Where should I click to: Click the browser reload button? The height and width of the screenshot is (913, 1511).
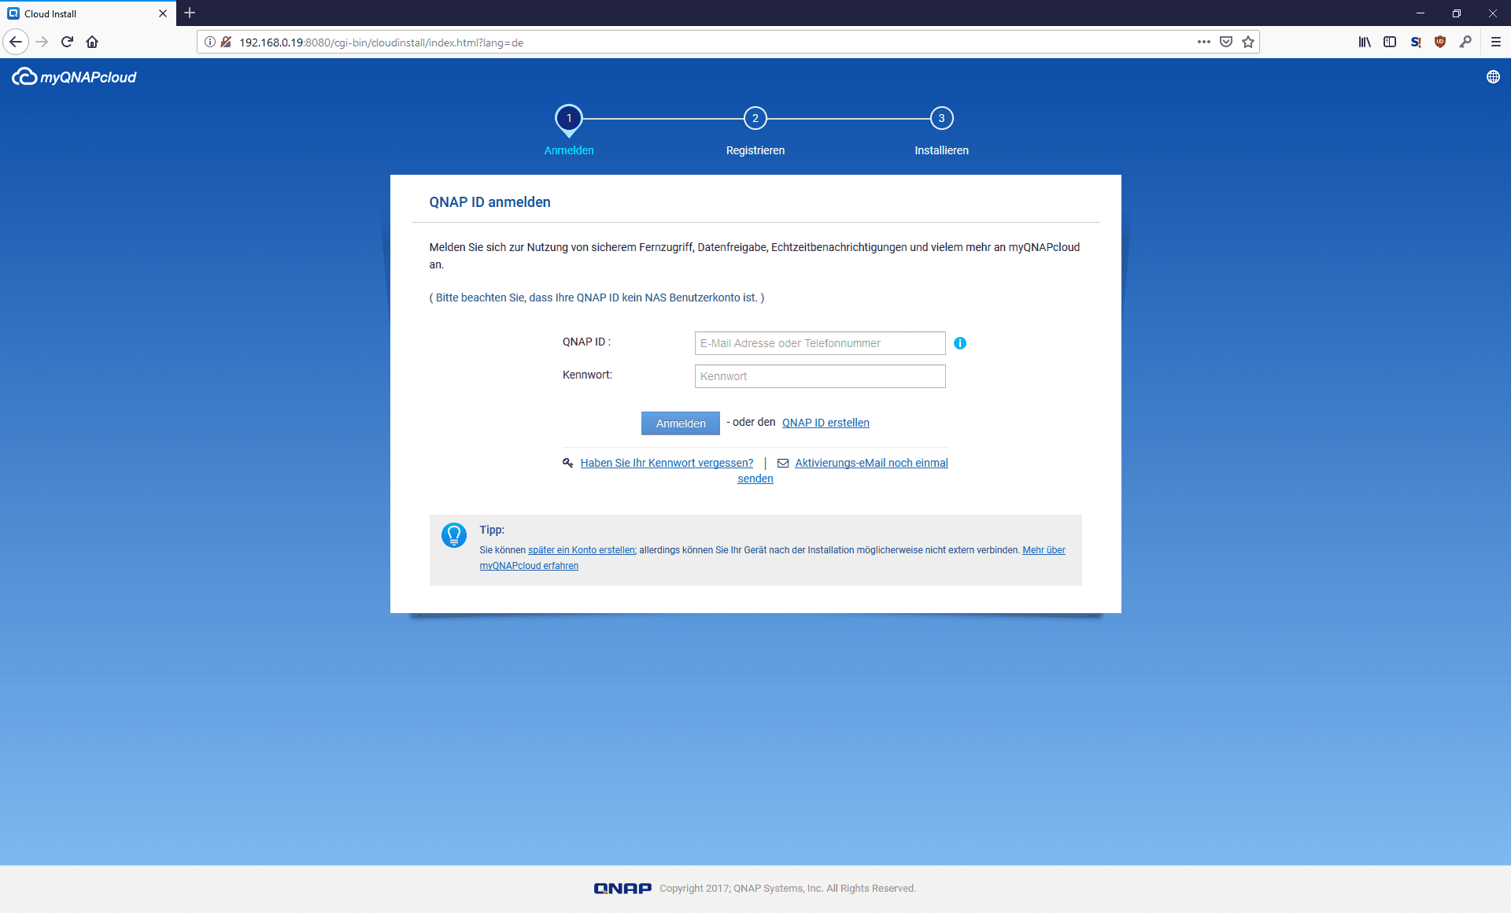pos(67,43)
